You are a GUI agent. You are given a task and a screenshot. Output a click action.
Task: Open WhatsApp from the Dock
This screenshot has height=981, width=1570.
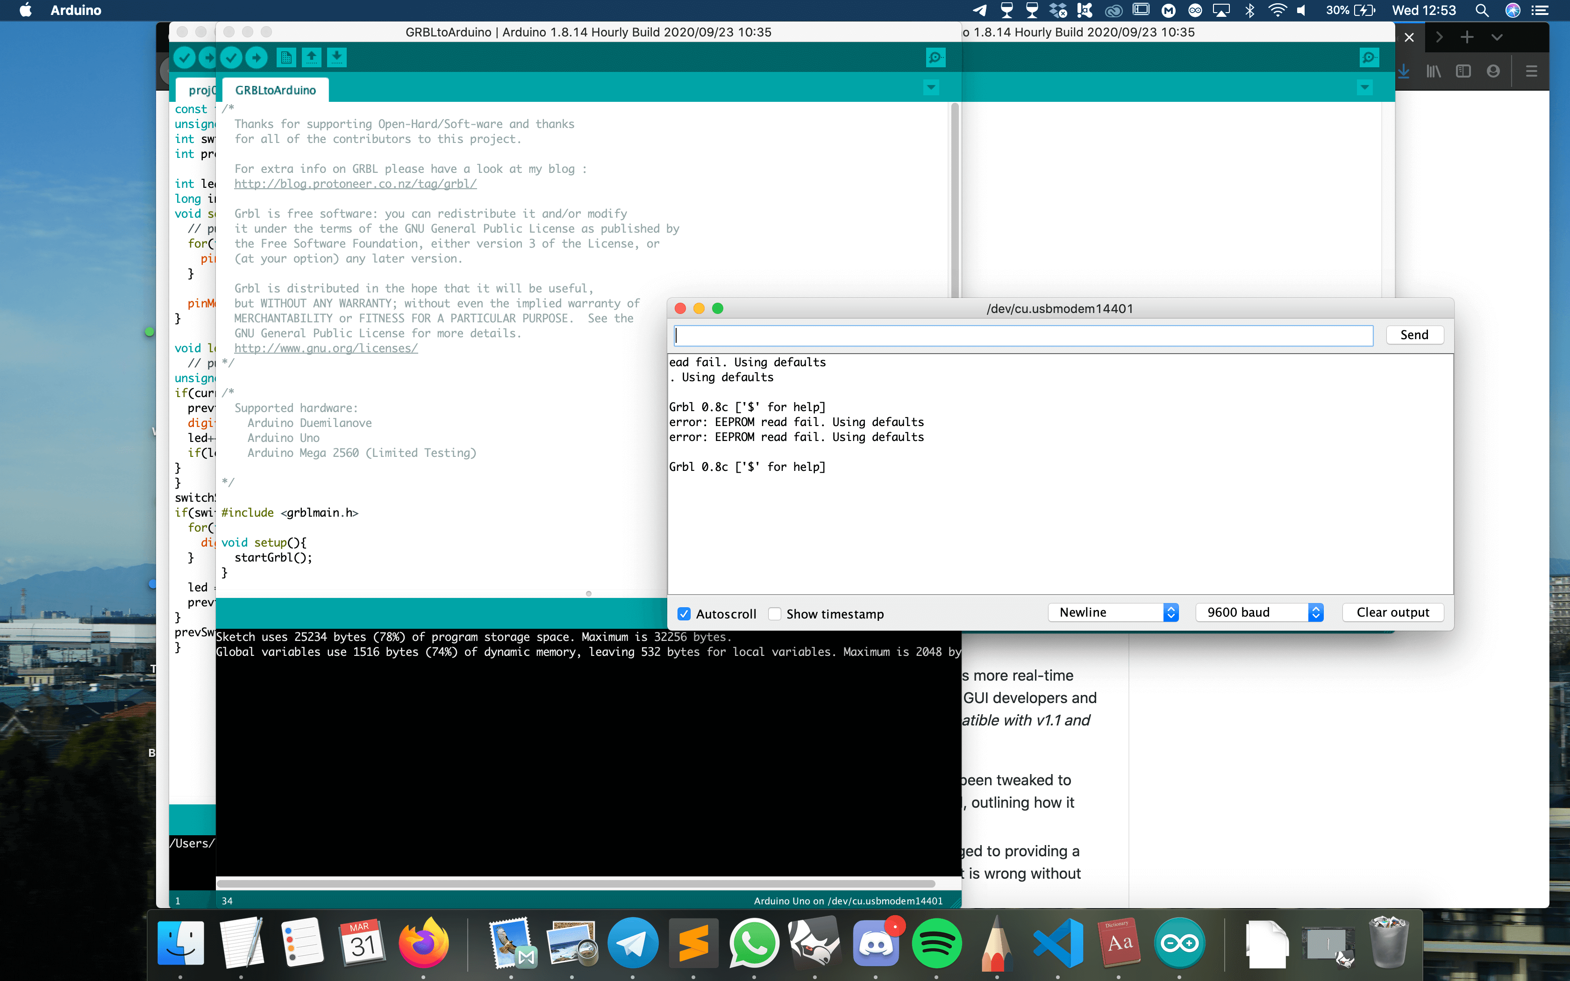[x=754, y=943]
